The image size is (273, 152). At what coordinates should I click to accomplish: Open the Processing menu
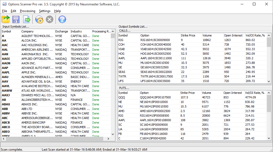(27, 11)
